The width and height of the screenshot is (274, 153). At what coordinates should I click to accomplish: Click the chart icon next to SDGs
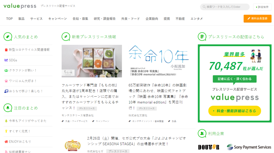6,60
